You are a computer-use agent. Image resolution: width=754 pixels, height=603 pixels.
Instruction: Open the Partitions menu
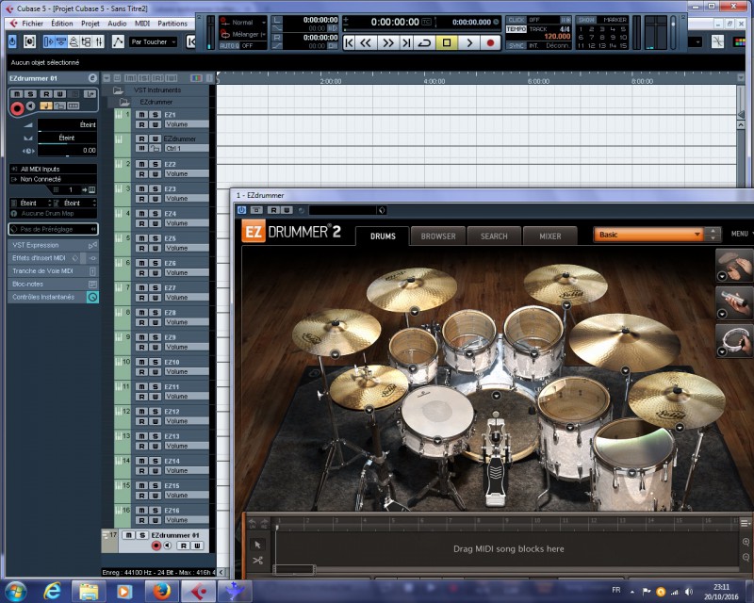click(172, 23)
